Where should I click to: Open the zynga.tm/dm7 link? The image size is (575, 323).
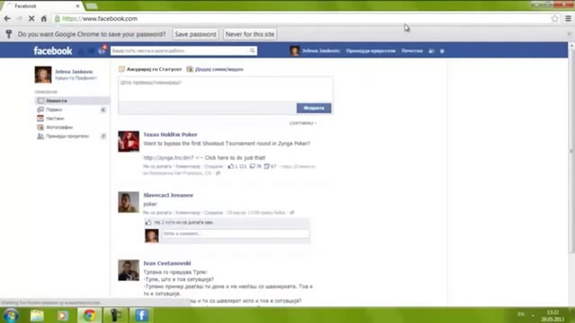click(x=168, y=158)
